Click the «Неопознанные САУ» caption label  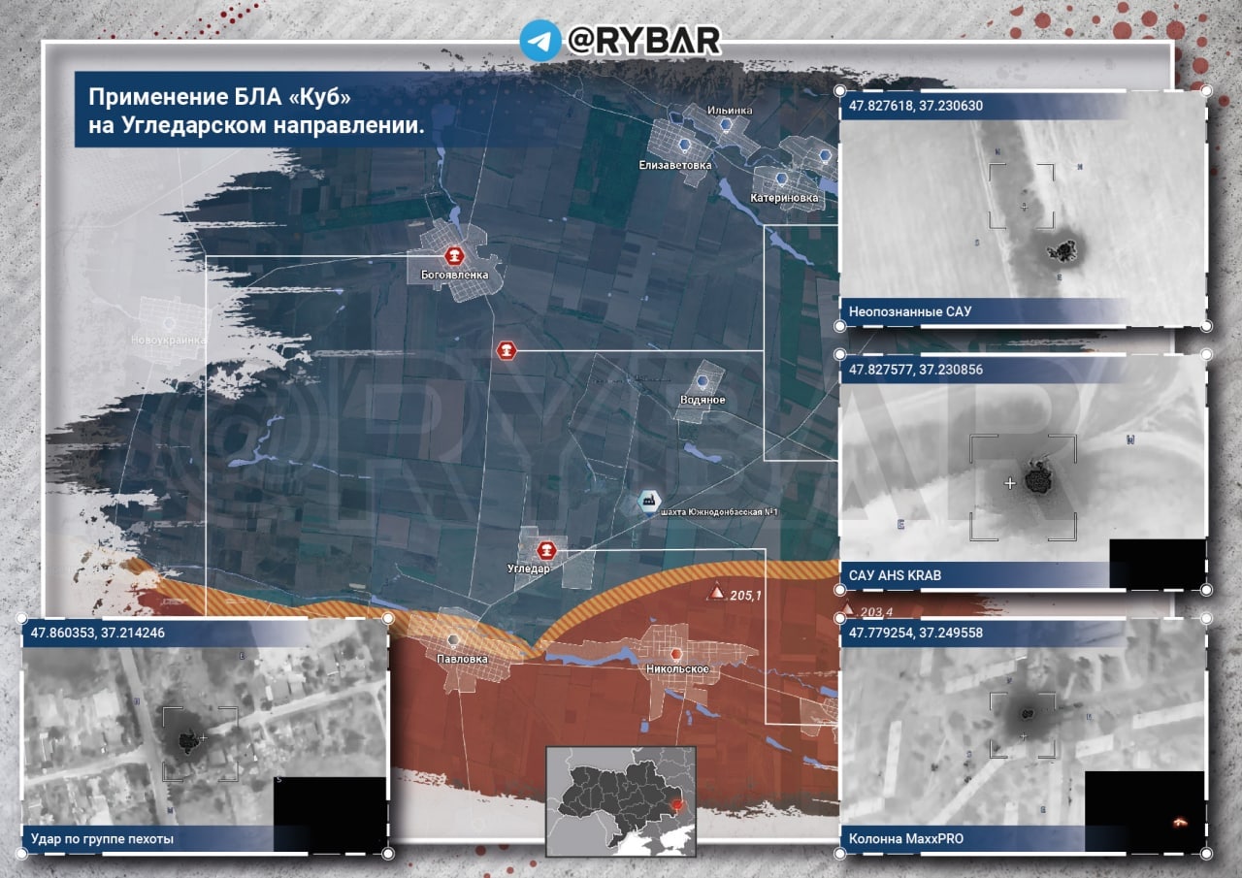[909, 311]
